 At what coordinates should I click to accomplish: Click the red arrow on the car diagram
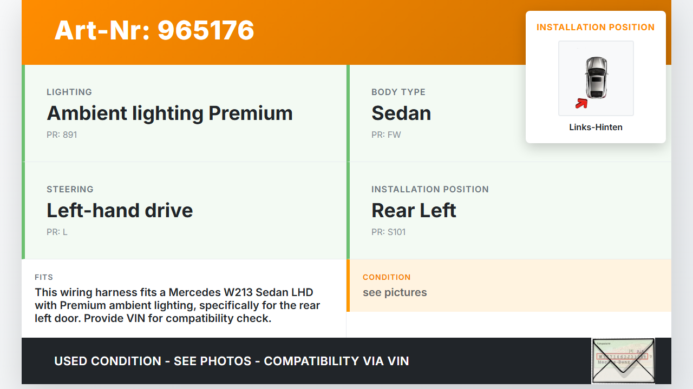click(581, 103)
